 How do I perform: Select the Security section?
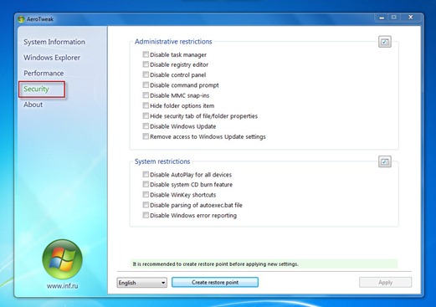[x=36, y=89]
